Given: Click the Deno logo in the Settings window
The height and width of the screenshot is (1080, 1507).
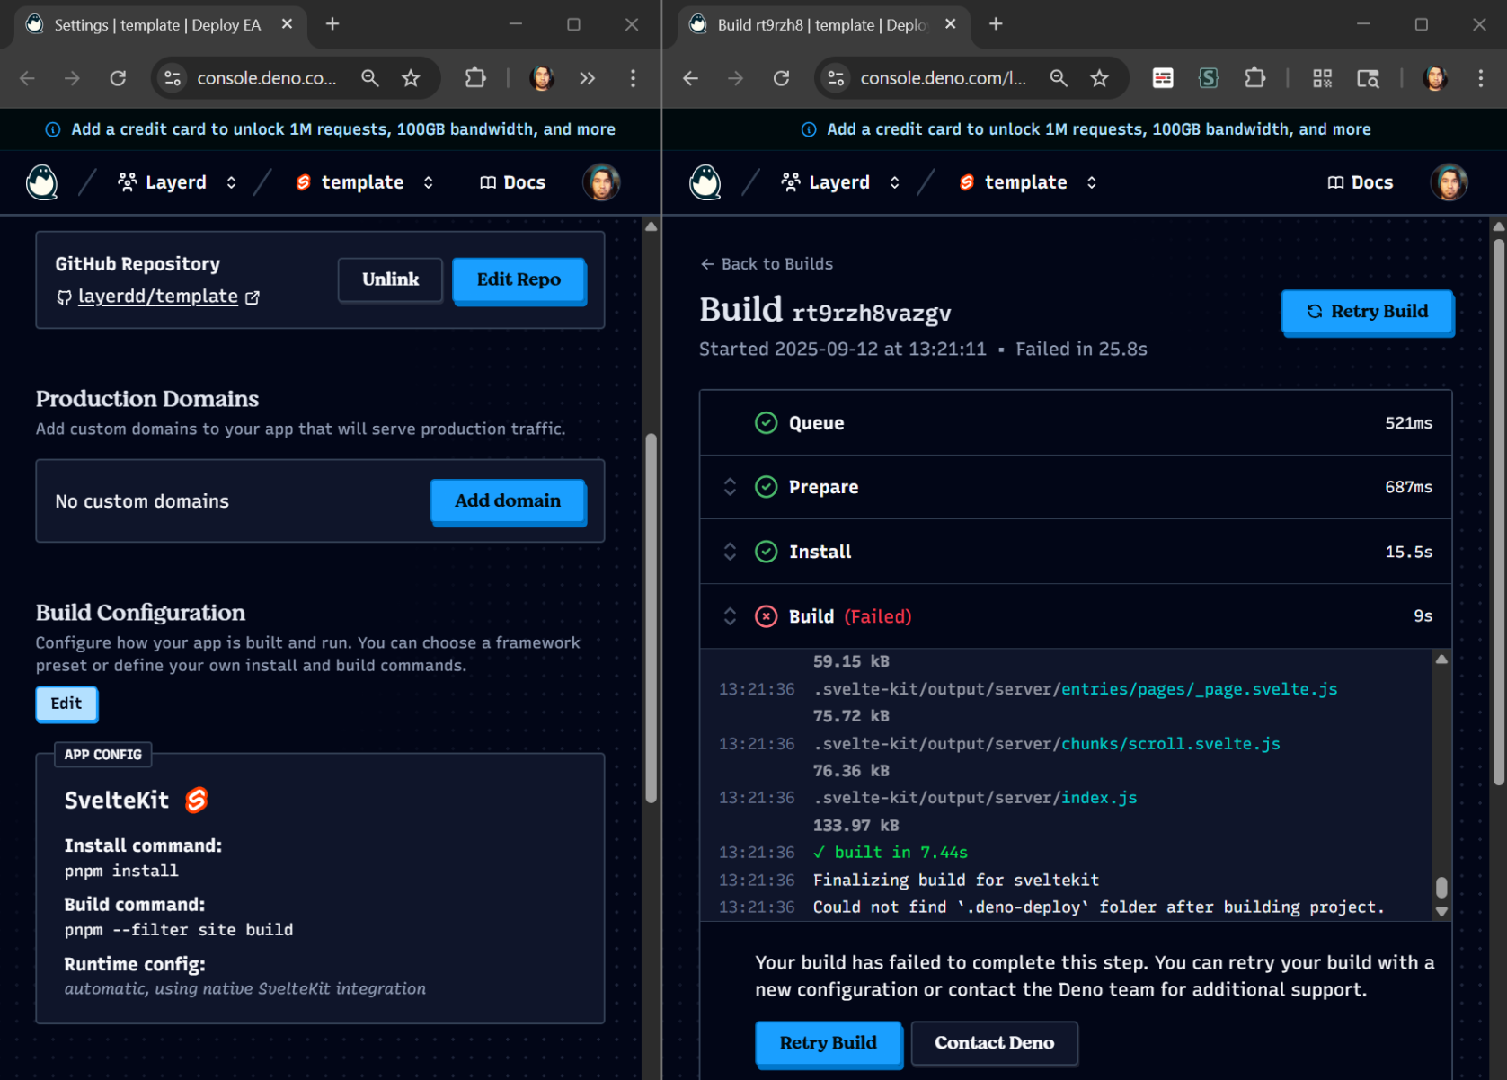Looking at the screenshot, I should (42, 182).
